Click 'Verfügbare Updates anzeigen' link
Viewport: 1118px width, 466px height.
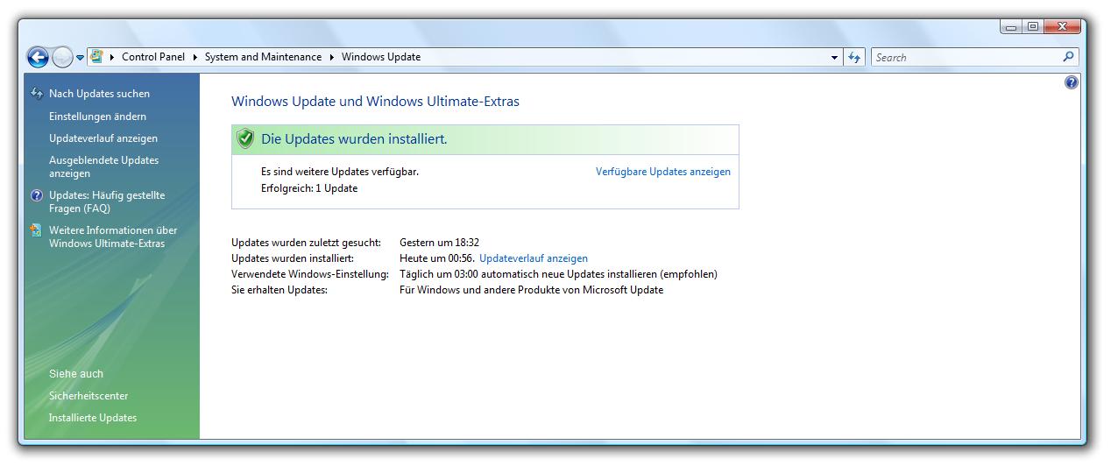[662, 172]
